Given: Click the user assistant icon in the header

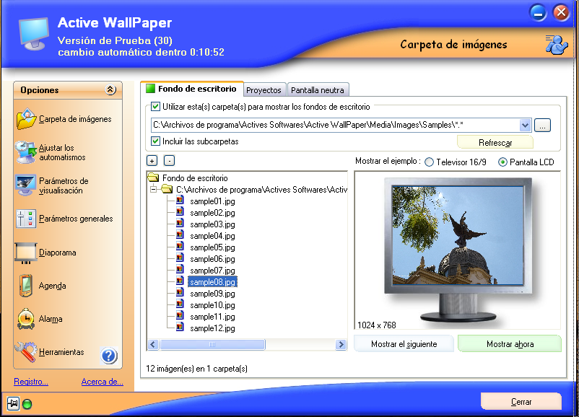Looking at the screenshot, I should point(556,45).
